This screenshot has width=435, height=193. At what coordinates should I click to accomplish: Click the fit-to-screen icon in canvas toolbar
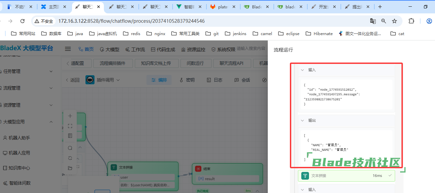tap(70, 126)
